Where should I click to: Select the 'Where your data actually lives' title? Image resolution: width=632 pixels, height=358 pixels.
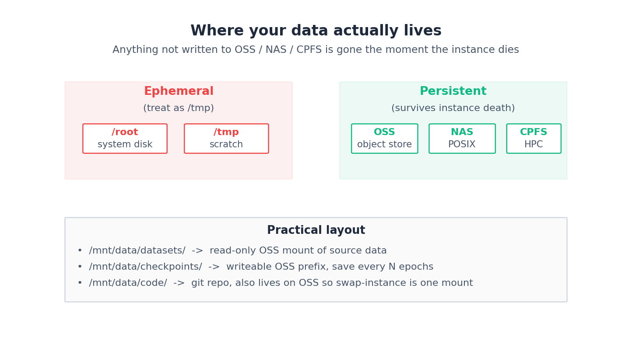(x=316, y=31)
